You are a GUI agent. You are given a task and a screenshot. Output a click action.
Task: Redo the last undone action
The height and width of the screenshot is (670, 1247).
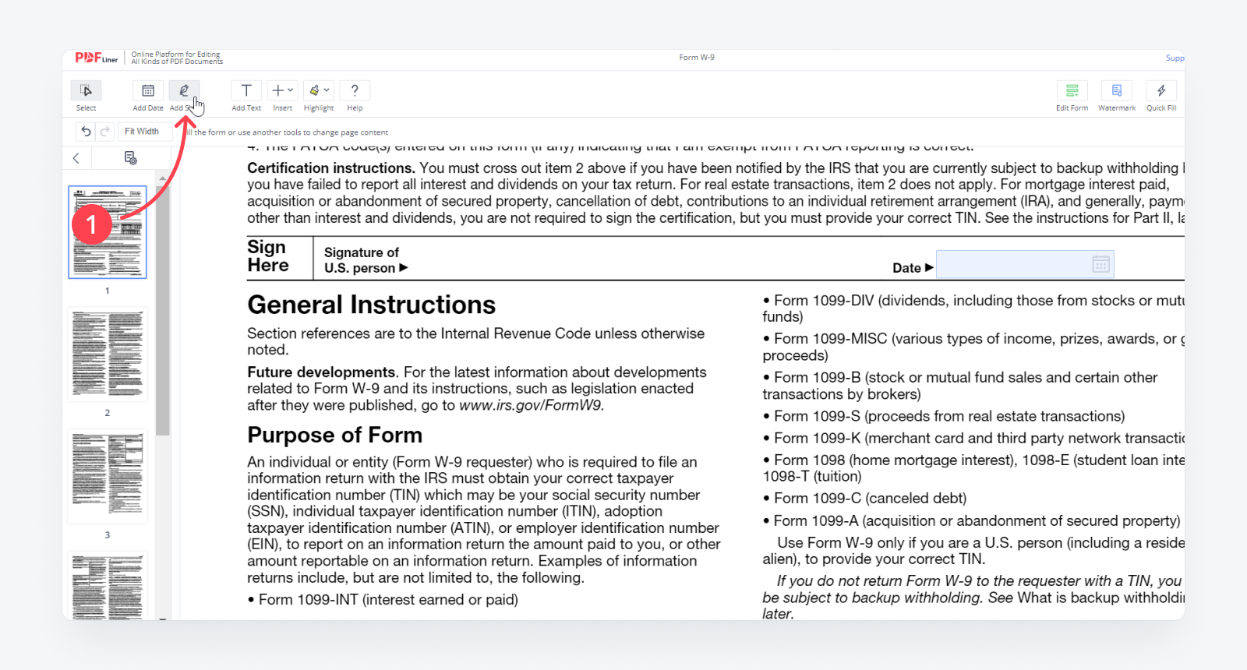click(x=105, y=132)
